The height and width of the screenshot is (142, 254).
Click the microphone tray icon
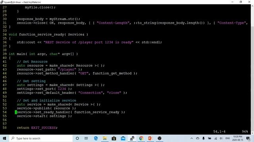point(204,138)
